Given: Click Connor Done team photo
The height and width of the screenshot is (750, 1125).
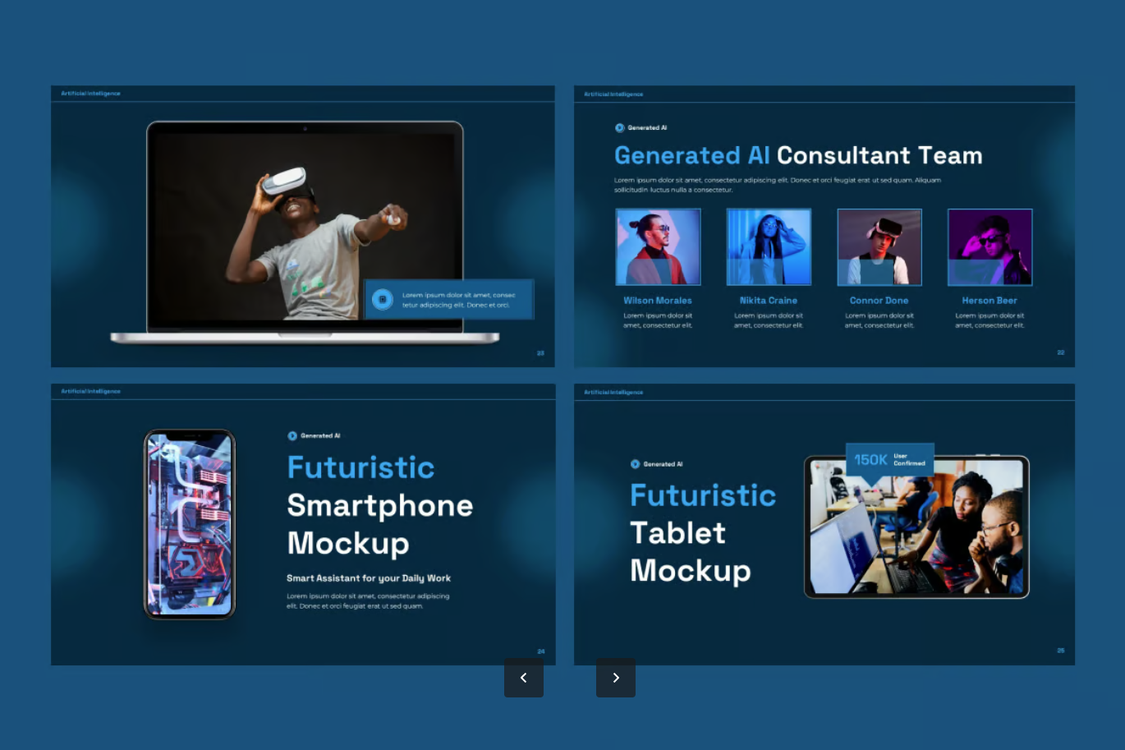Looking at the screenshot, I should point(879,246).
